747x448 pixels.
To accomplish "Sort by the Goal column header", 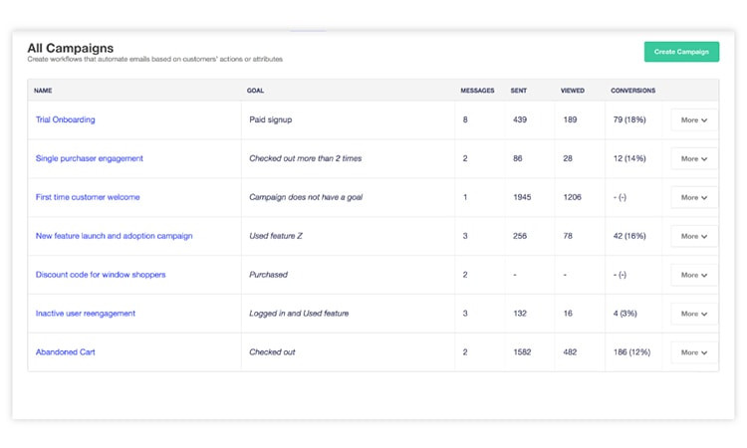I will click(x=256, y=91).
